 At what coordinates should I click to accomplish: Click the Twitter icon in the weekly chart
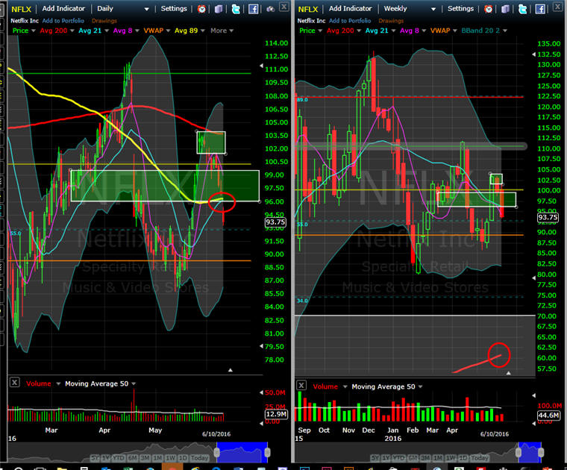pyautogui.click(x=523, y=9)
